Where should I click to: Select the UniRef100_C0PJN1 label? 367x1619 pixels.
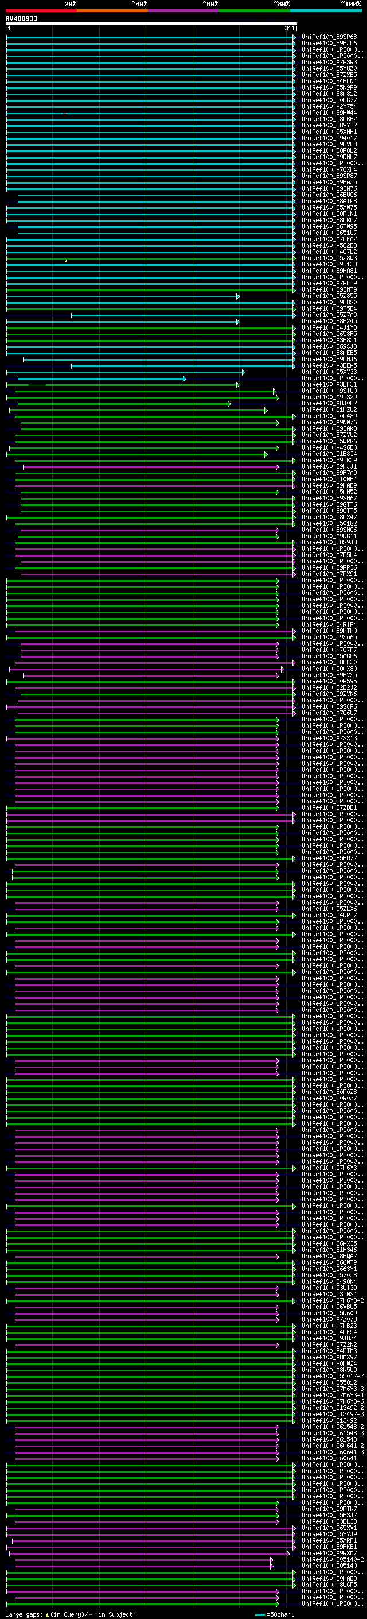329,214
